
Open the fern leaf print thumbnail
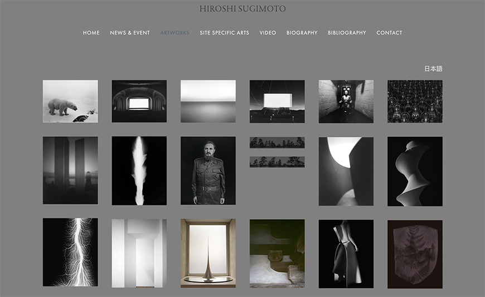(415, 254)
